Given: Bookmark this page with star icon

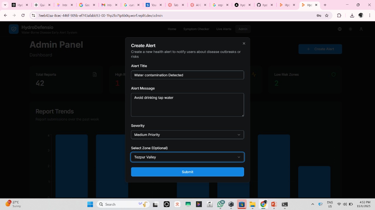Looking at the screenshot, I should coord(327,15).
